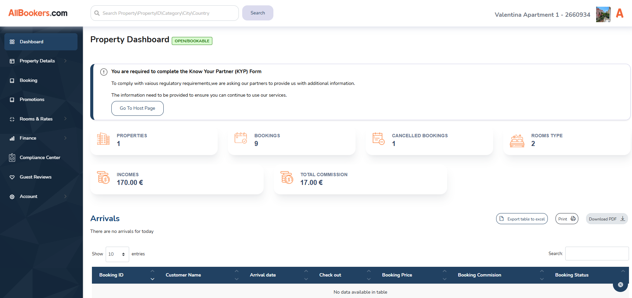Click the Promotions sidebar icon
The height and width of the screenshot is (298, 632).
12,100
